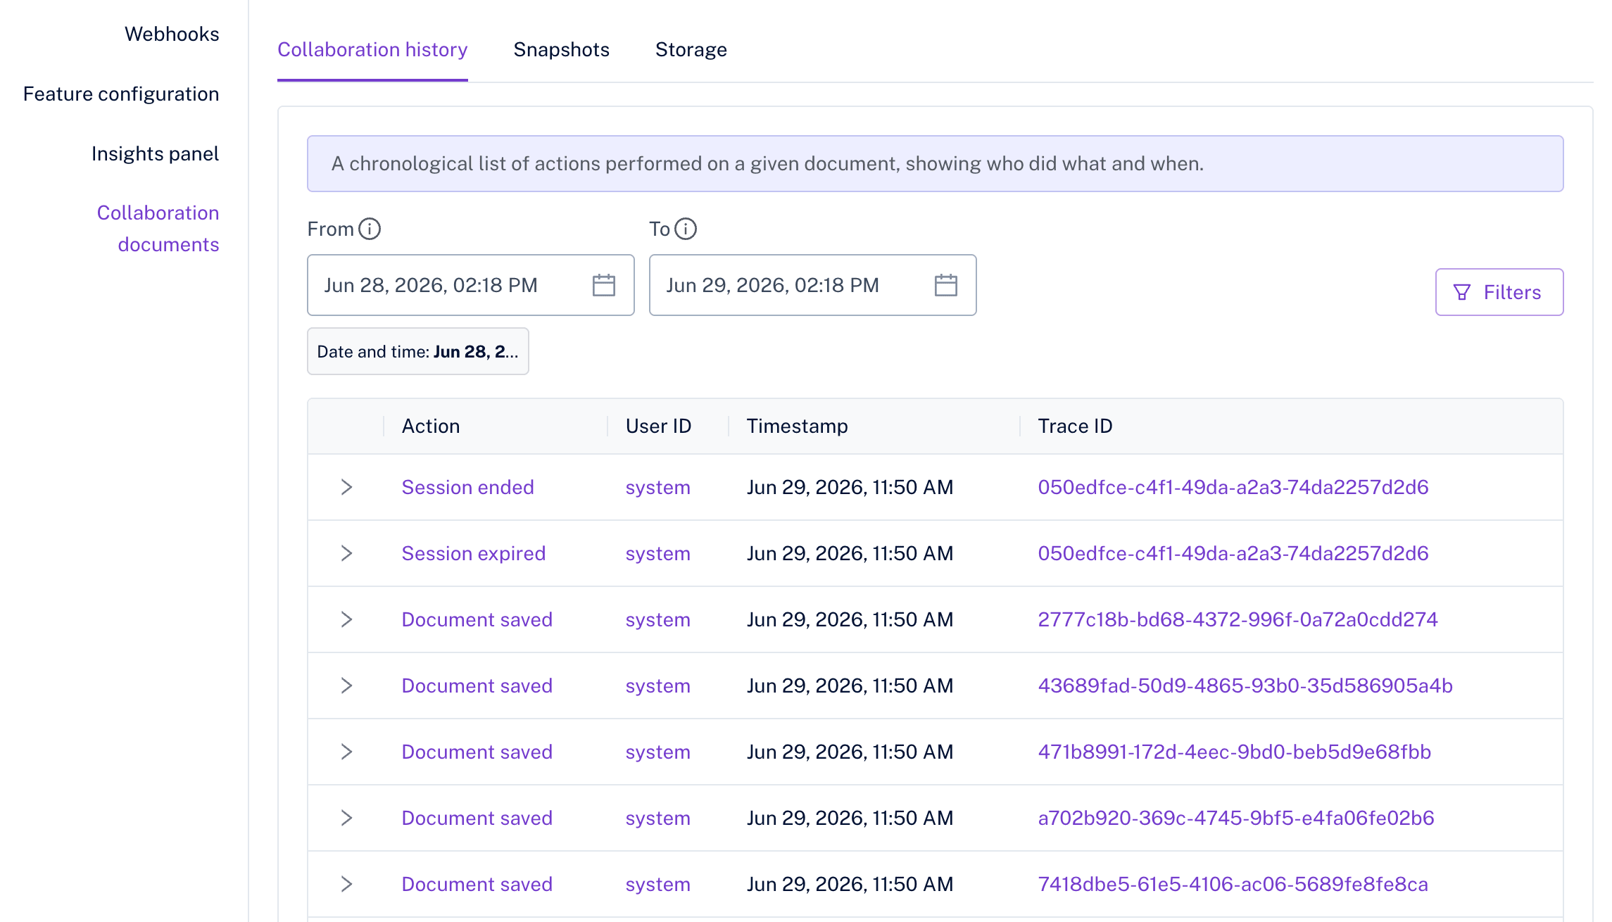Open Collaboration documents in the sidebar

point(158,229)
